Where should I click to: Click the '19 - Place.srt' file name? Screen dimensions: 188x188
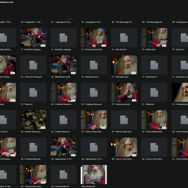27,104
